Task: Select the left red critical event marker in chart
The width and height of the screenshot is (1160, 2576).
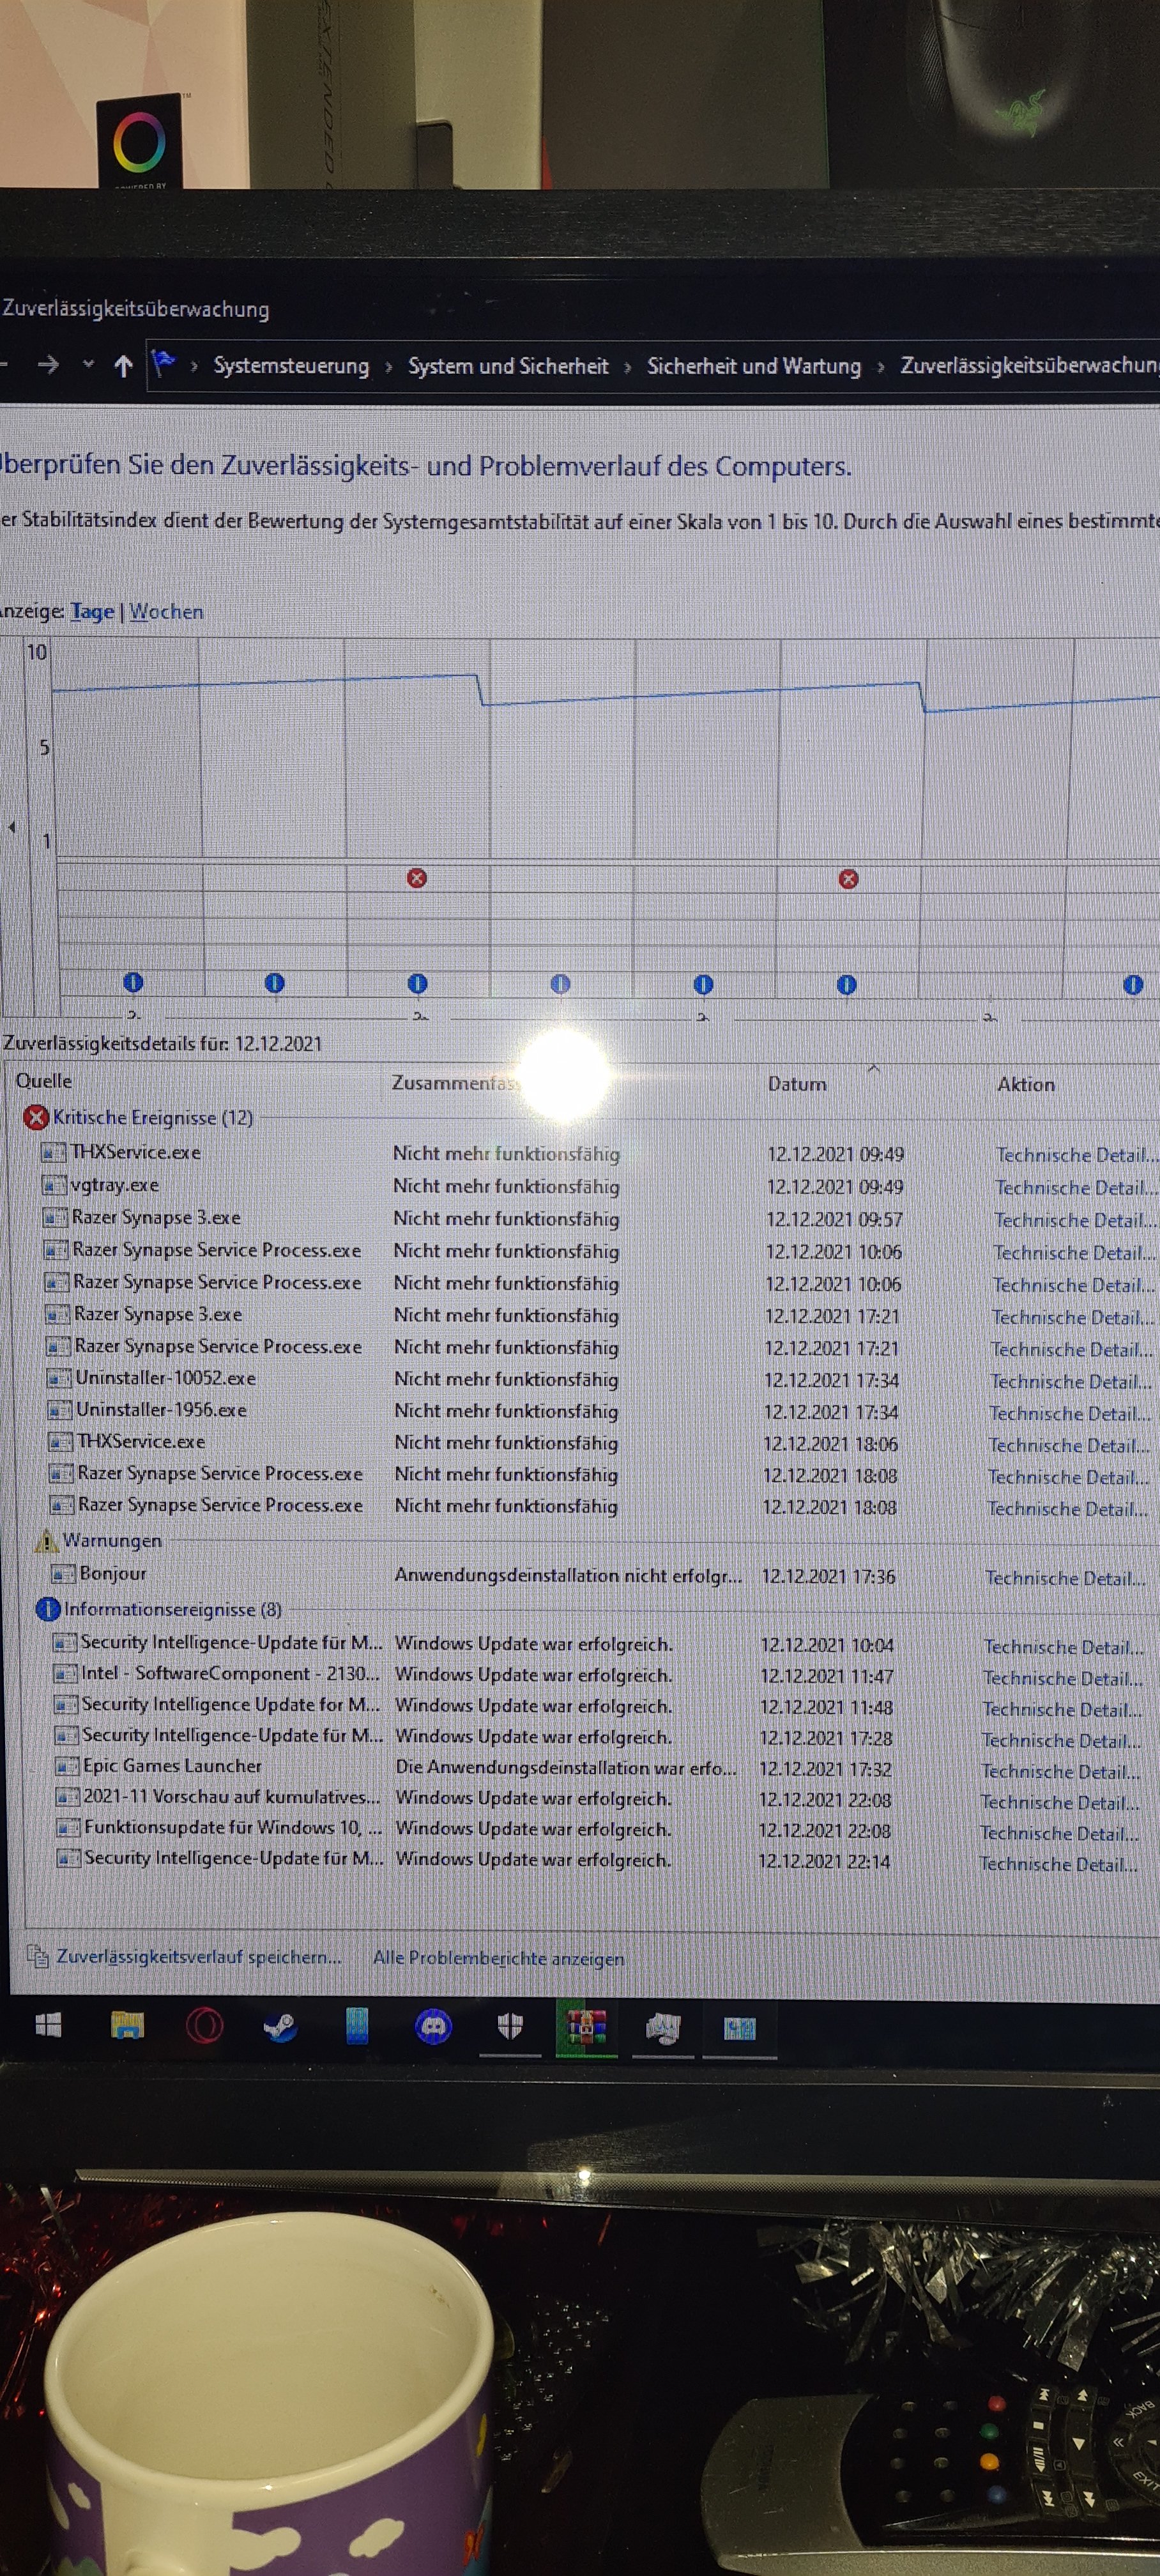Action: click(x=417, y=878)
